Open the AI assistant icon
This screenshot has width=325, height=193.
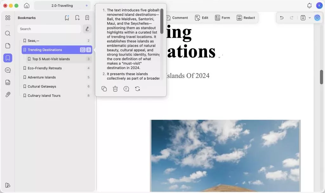point(317,18)
